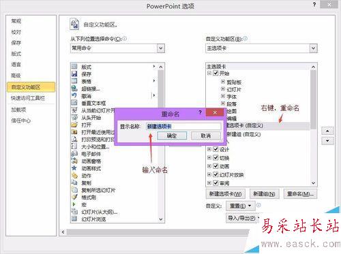Click the 撤消 undo arrow icon
Image resolution: width=341 pixels, height=254 pixels.
[74, 95]
